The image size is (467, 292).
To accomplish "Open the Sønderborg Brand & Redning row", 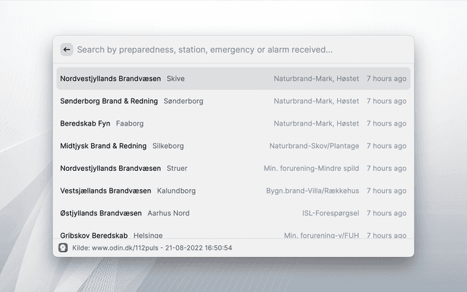I will [233, 101].
